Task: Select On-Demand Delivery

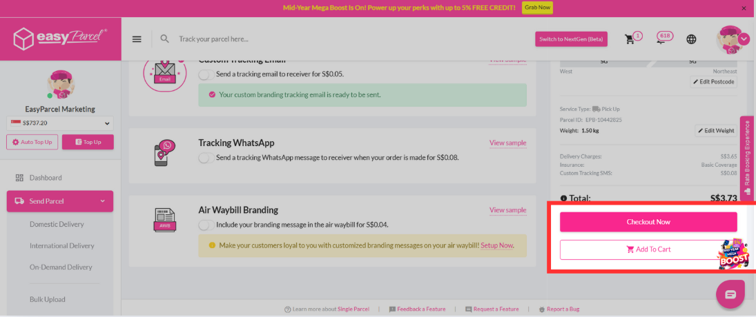Action: click(x=61, y=267)
